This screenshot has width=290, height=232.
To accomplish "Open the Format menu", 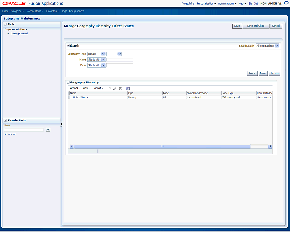I will (98, 88).
